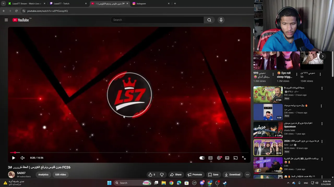This screenshot has width=334, height=187.
Task: Open options for the 33K views 0:30 video
Action: [321, 106]
